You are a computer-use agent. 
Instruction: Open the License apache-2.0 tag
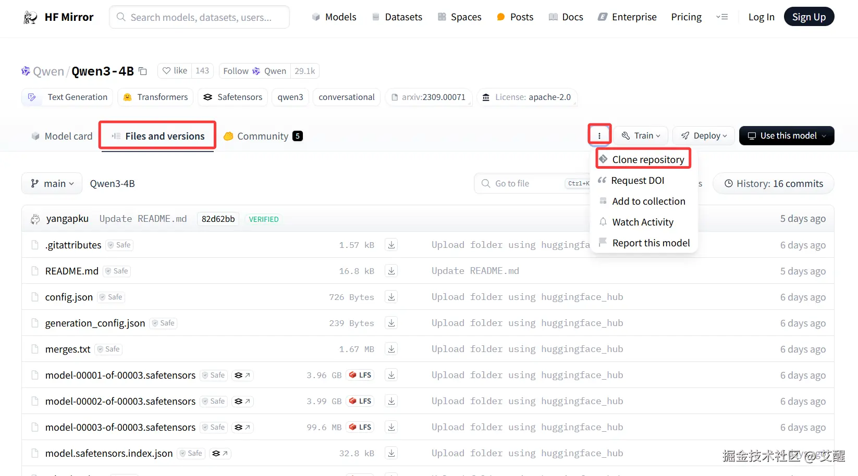click(x=527, y=97)
